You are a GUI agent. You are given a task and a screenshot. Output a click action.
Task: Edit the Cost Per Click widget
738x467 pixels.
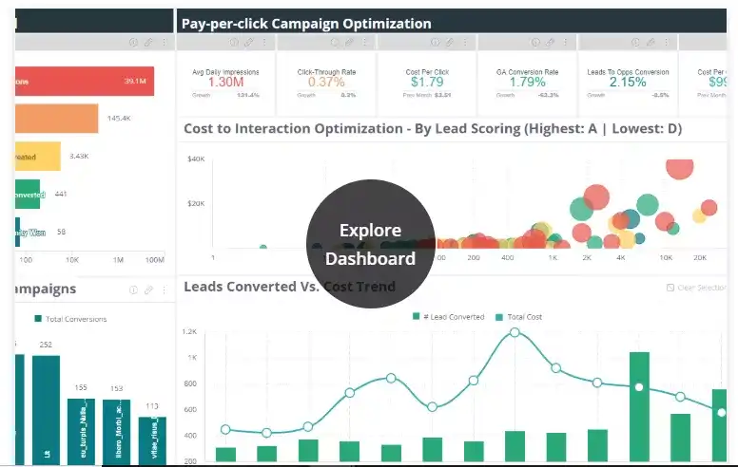pyautogui.click(x=450, y=43)
